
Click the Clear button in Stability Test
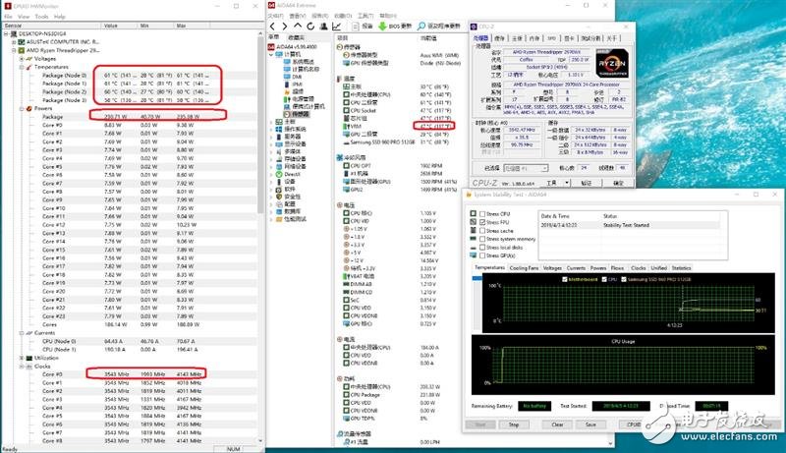[557, 425]
